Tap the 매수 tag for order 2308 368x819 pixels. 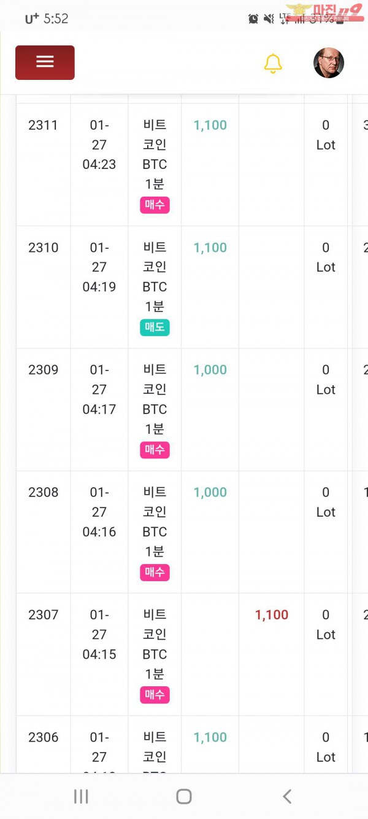click(x=155, y=573)
